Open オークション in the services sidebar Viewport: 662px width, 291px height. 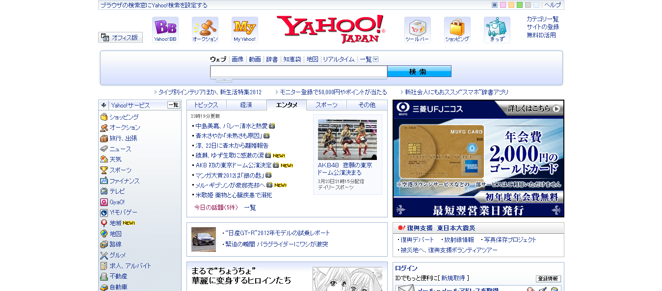(x=120, y=128)
